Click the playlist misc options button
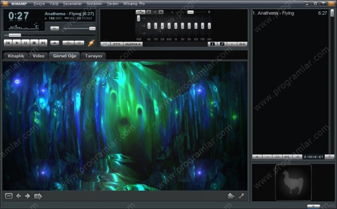The width and height of the screenshot is (337, 209). pos(287,157)
